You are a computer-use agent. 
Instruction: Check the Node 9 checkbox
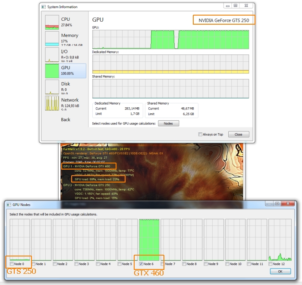pos(206,263)
